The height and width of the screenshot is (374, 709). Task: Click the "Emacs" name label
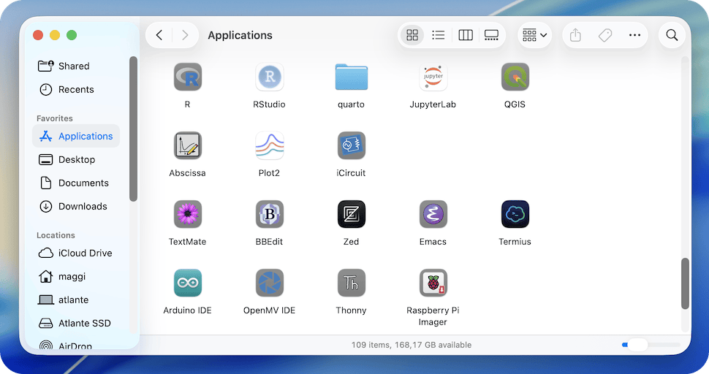[433, 242]
